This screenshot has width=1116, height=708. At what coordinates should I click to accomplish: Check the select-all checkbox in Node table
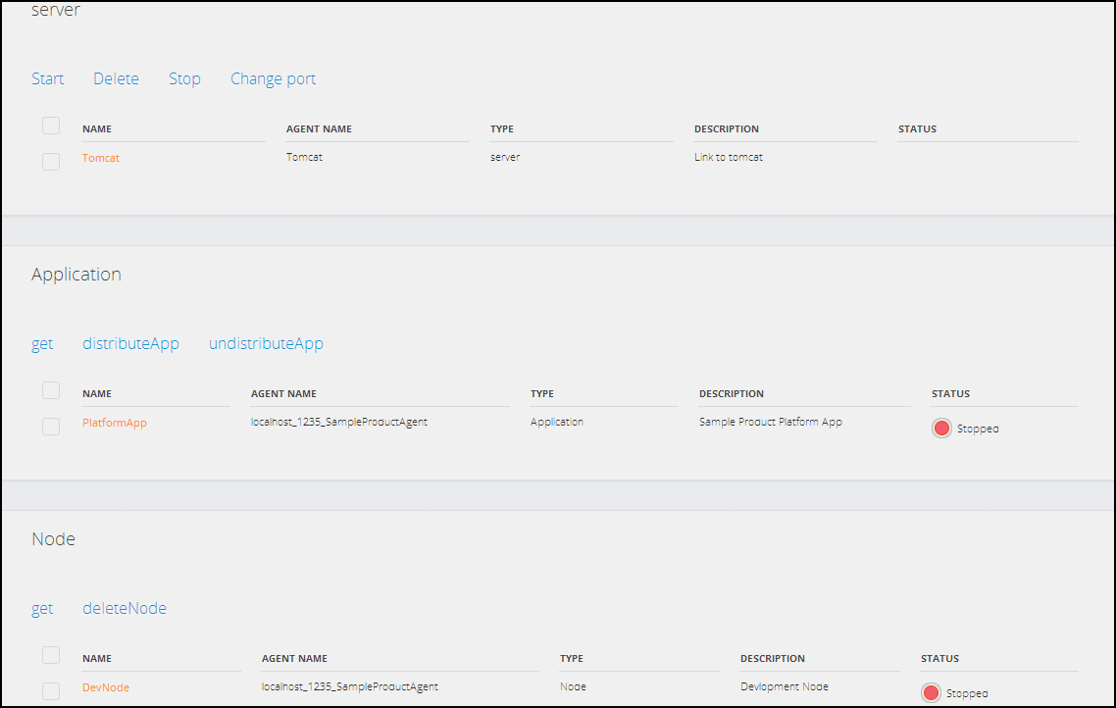click(50, 654)
